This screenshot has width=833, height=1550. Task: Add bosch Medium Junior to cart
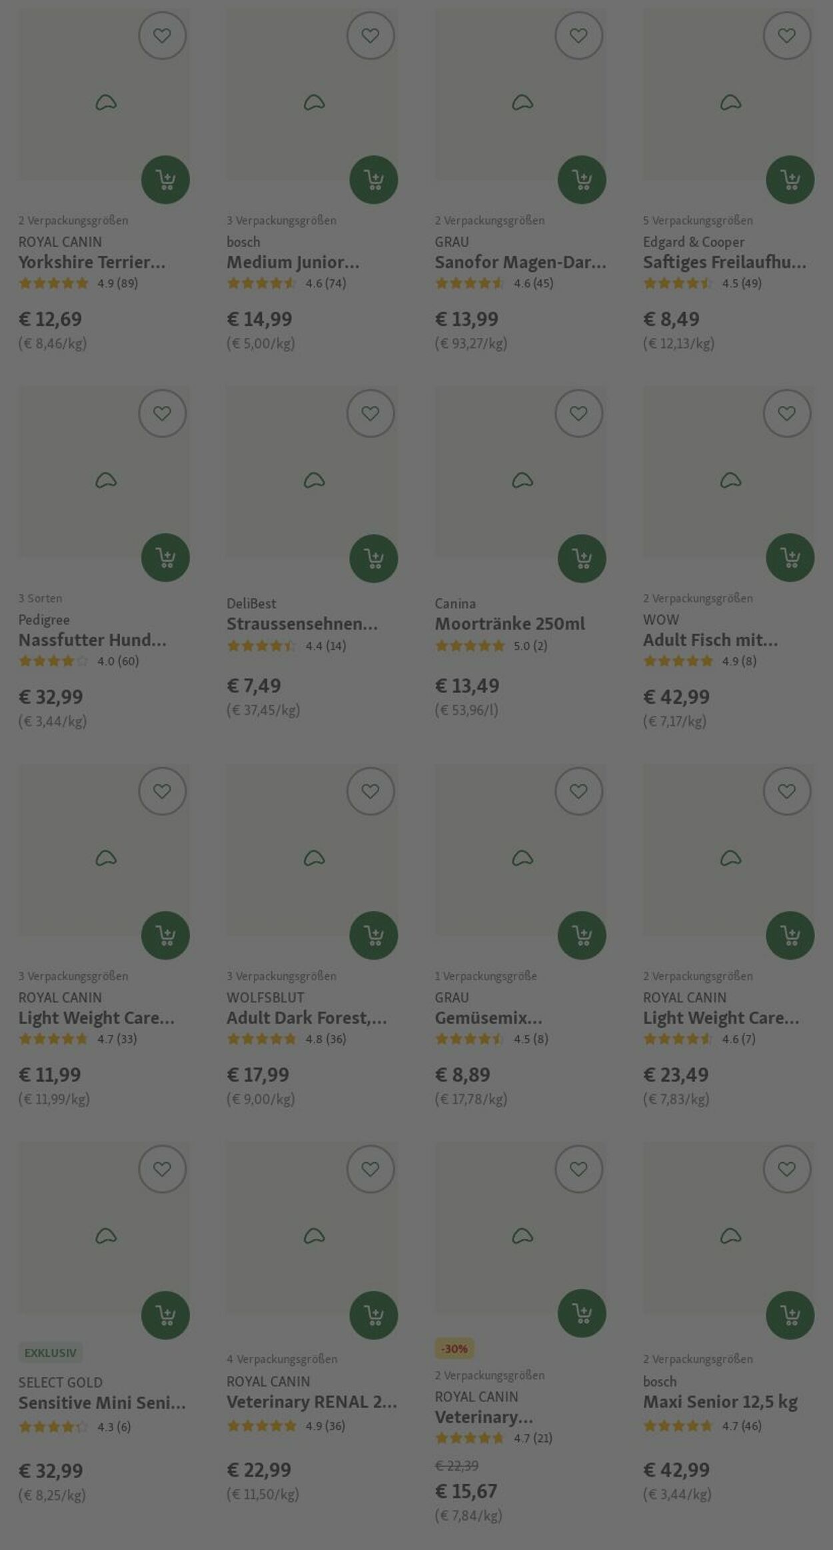coord(373,179)
